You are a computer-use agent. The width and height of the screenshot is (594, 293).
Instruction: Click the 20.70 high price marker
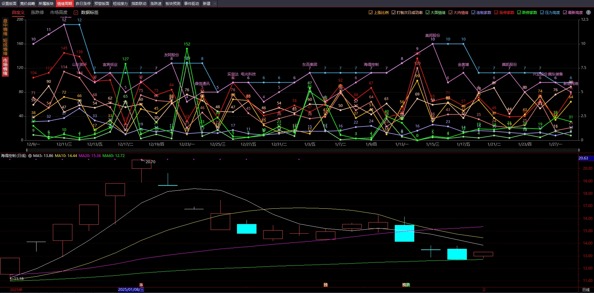click(150, 162)
